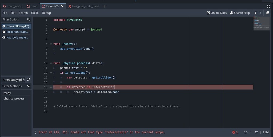This screenshot has height=137, width=273.
Task: Click '$prompt' on line 3
Action: point(97,30)
